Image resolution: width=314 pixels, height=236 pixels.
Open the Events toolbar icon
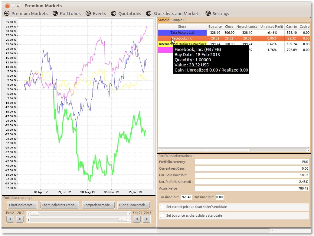(x=88, y=13)
